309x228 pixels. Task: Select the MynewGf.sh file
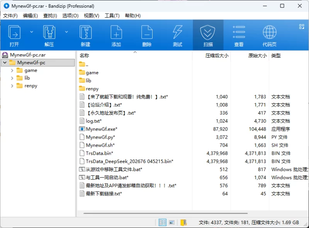tap(100, 145)
